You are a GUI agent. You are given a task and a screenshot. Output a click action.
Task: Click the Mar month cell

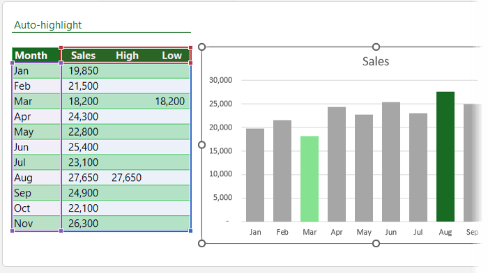pos(36,102)
